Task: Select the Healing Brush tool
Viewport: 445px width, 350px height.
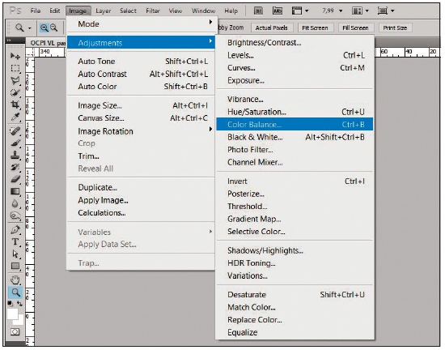Action: [x=15, y=131]
